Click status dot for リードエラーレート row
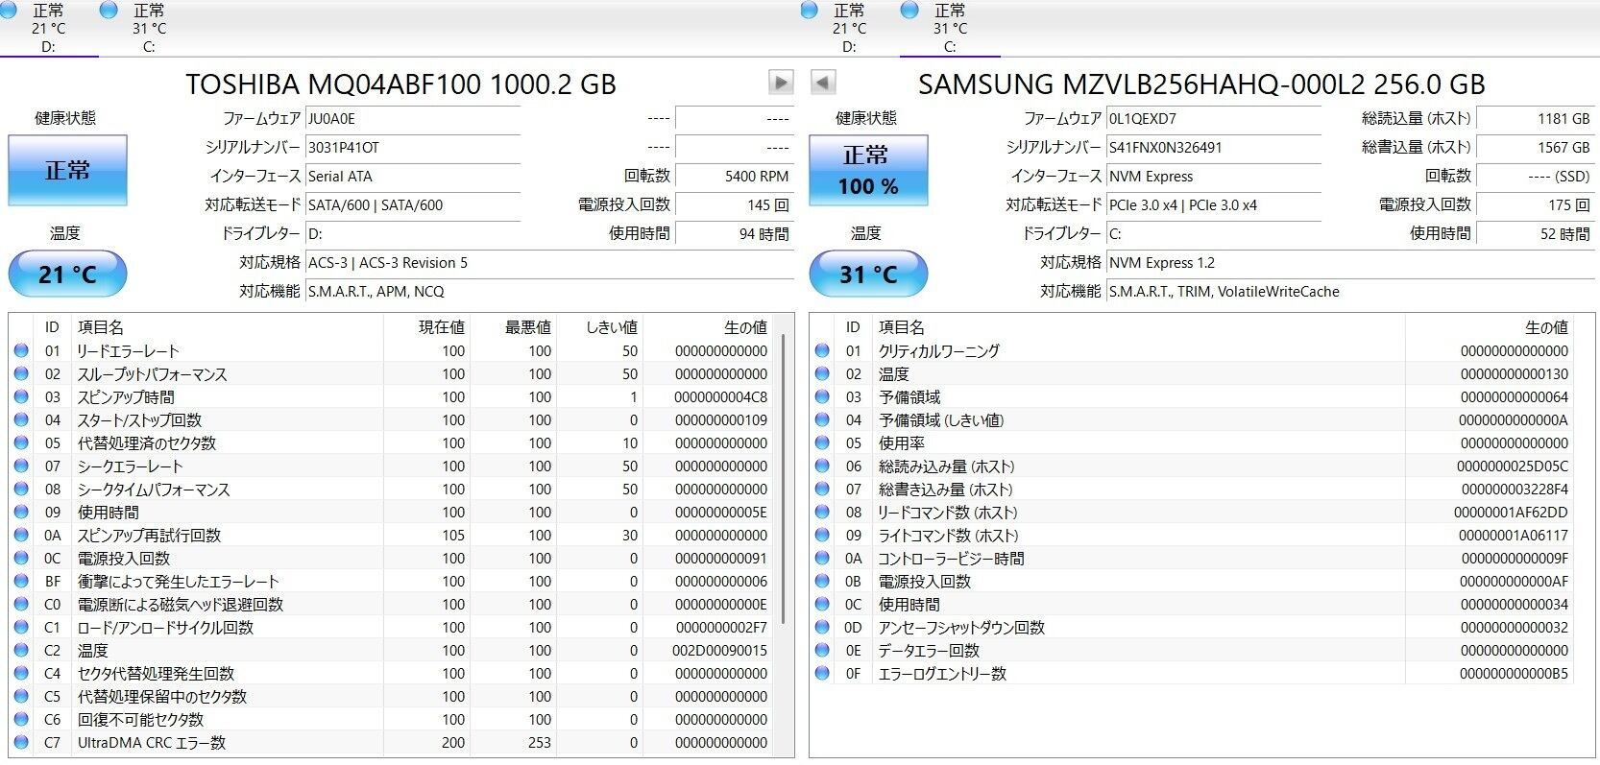1600x765 pixels. pos(21,351)
